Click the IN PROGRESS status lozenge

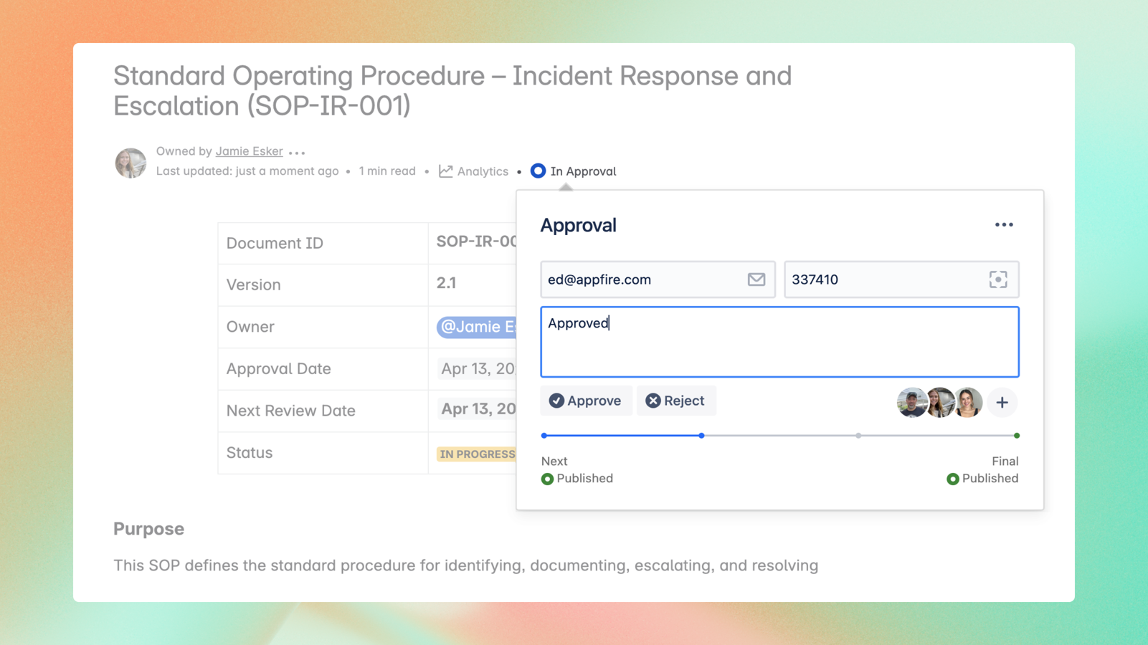click(x=477, y=454)
